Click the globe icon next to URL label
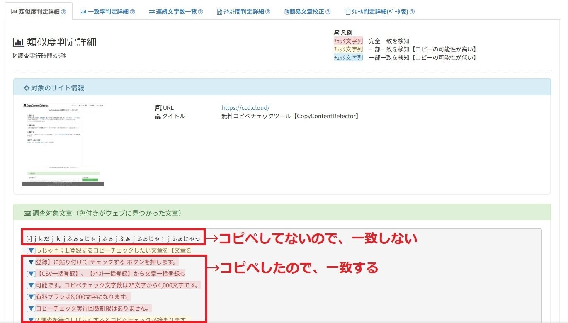The height and width of the screenshot is (323, 568). click(x=158, y=107)
